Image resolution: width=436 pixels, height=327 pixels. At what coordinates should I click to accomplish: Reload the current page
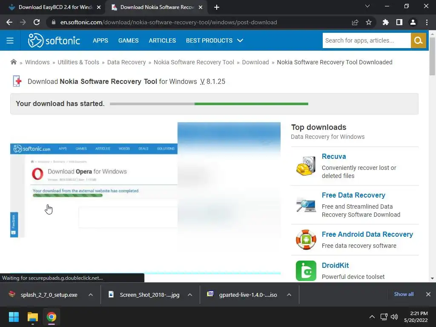tap(37, 22)
